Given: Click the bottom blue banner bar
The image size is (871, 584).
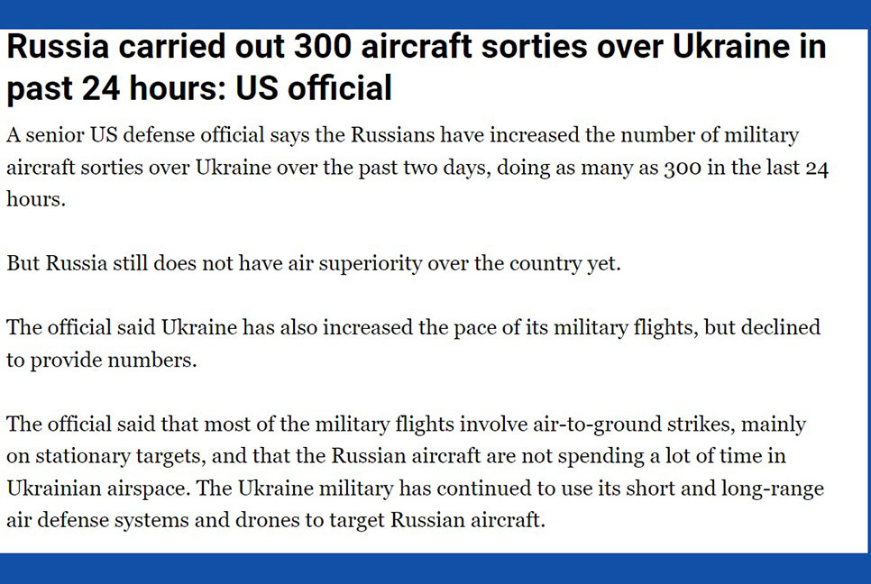Looking at the screenshot, I should 435,569.
